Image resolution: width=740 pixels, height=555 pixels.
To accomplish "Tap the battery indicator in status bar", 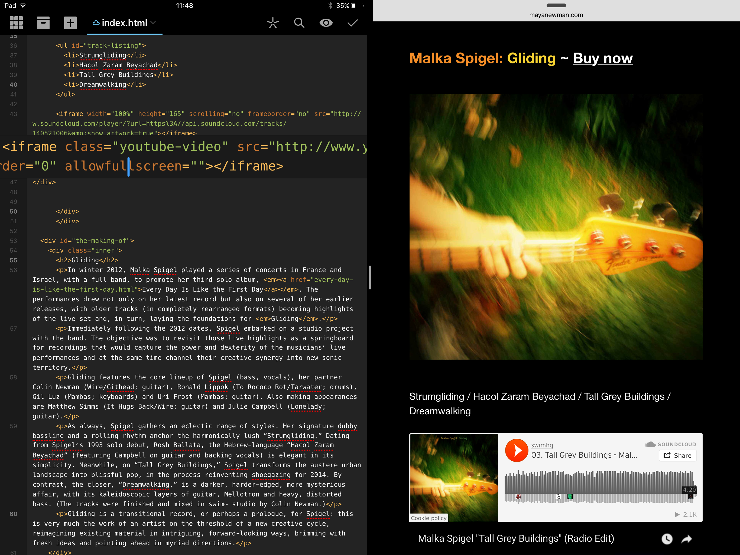I will click(x=358, y=5).
